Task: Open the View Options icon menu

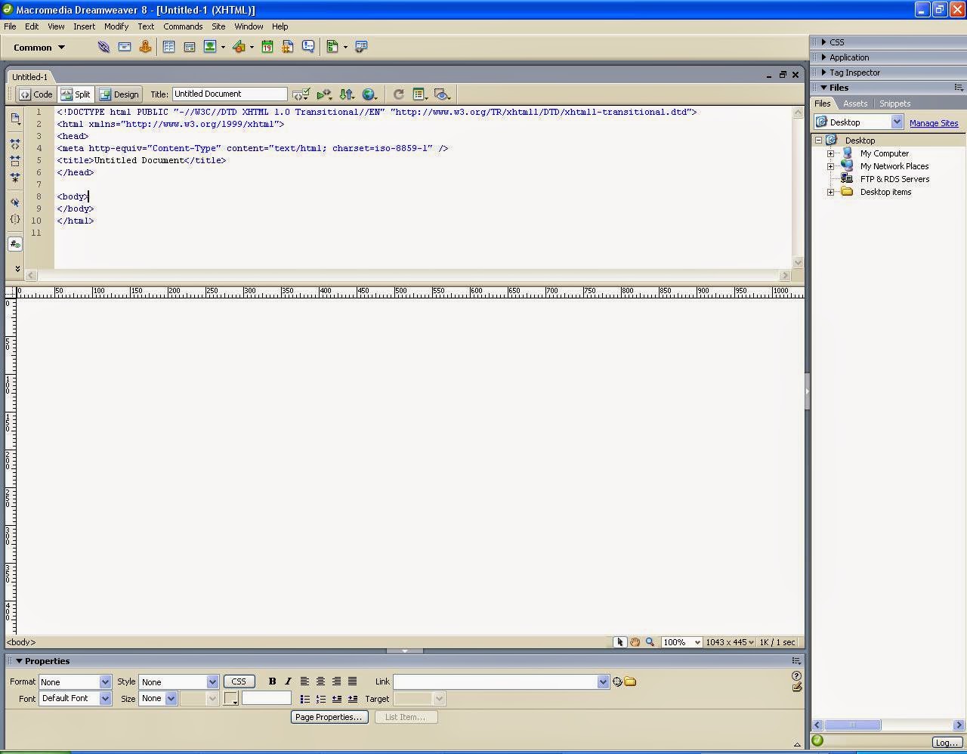Action: [x=420, y=94]
